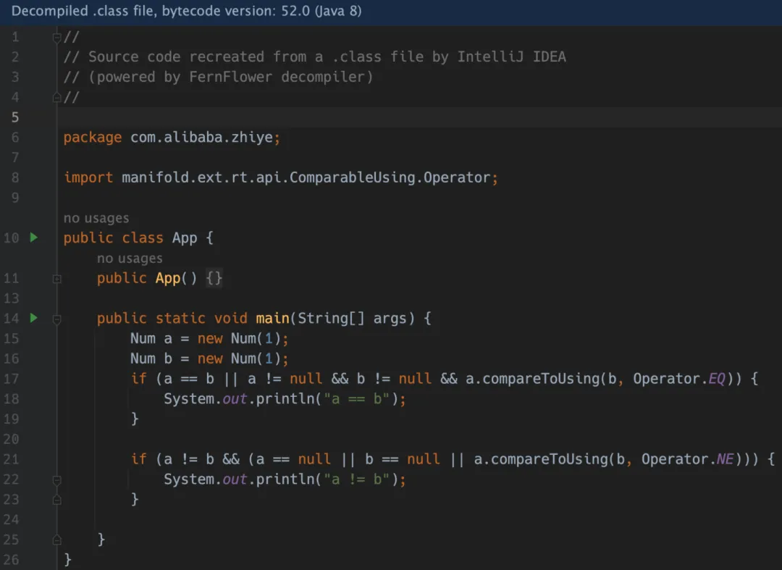Click "no usages" hint above App() constructor
This screenshot has height=570, width=782.
[130, 258]
